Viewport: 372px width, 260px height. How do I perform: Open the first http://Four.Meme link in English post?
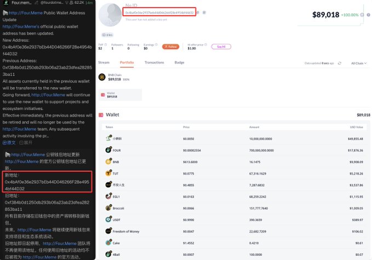pyautogui.click(x=26, y=13)
